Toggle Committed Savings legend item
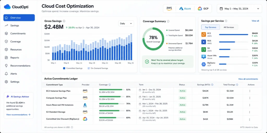 point(73,68)
